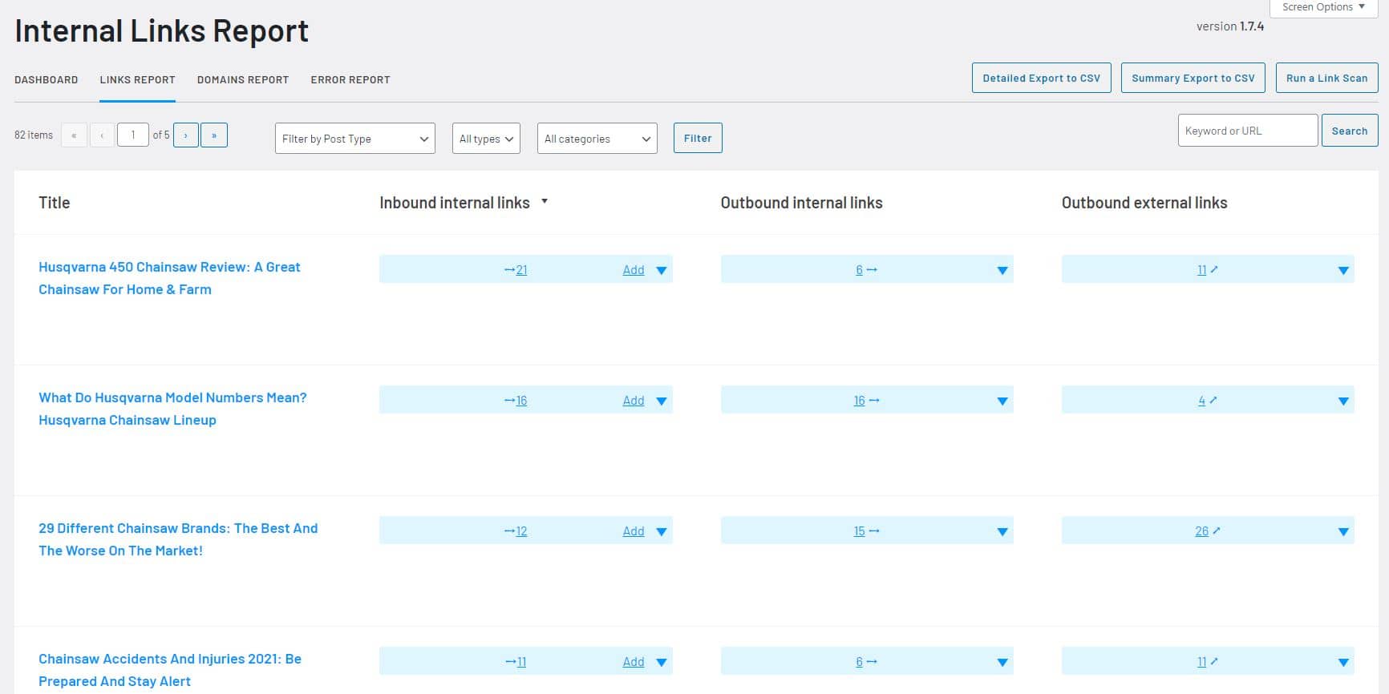The image size is (1389, 694).
Task: Click Detailed Export to CSV button
Action: (1042, 78)
